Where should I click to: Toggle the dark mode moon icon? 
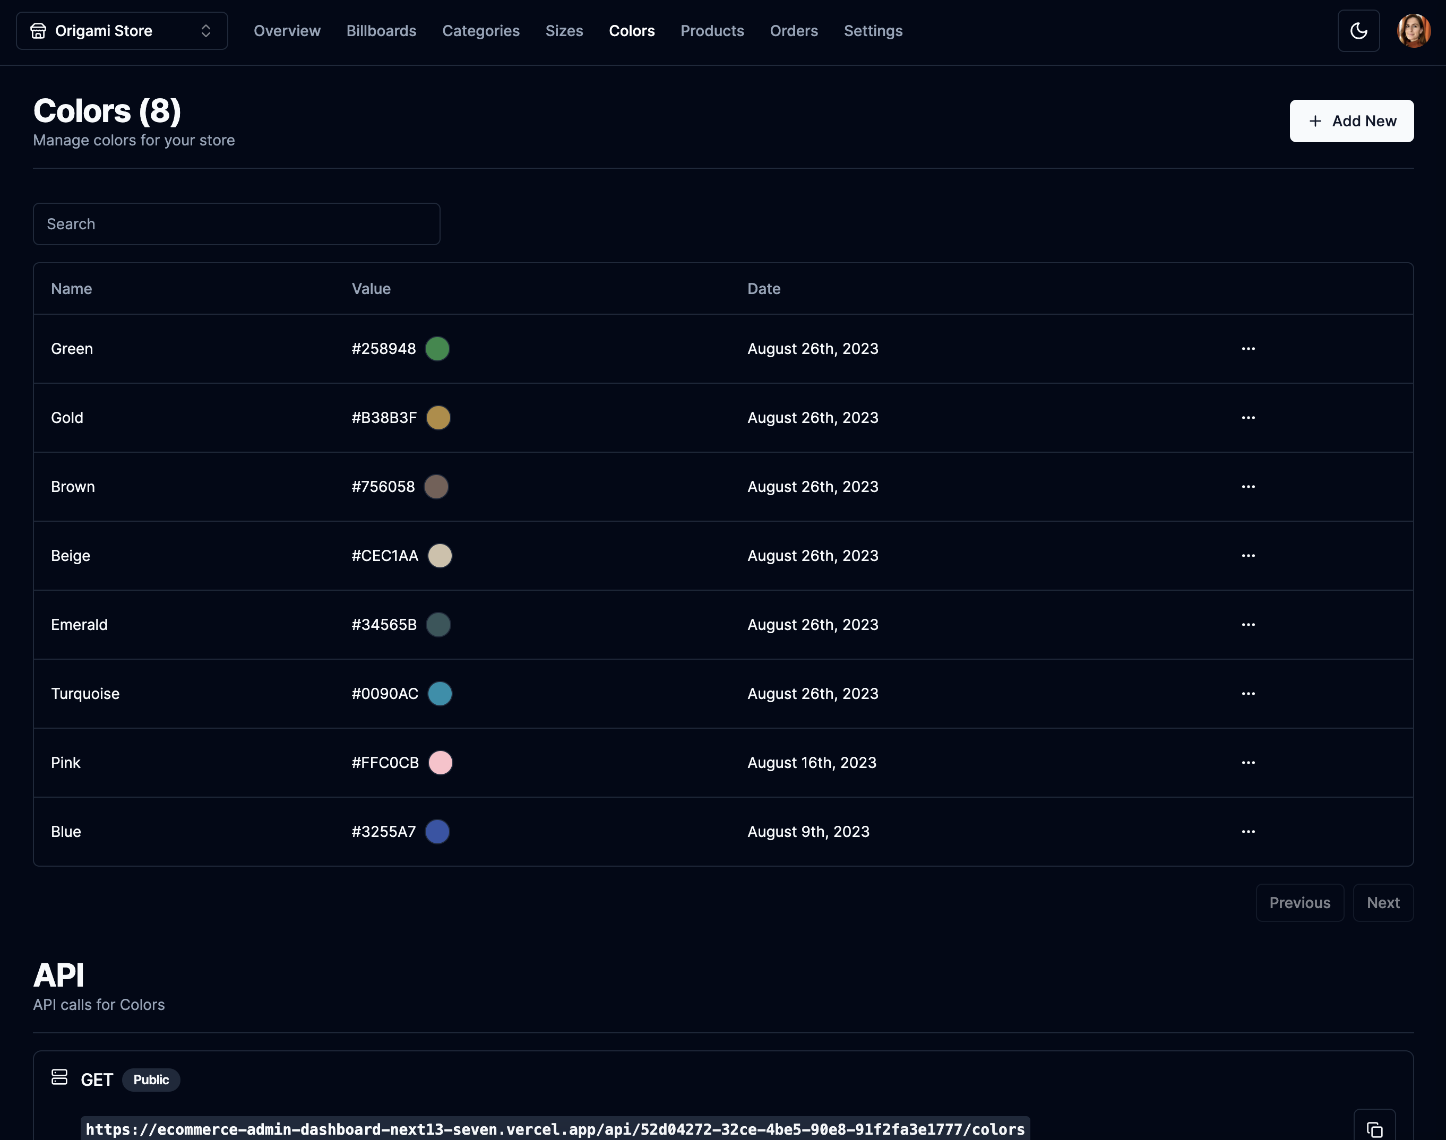click(x=1358, y=31)
